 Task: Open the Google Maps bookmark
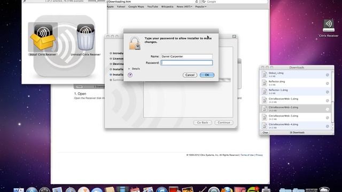pyautogui.click(x=136, y=6)
